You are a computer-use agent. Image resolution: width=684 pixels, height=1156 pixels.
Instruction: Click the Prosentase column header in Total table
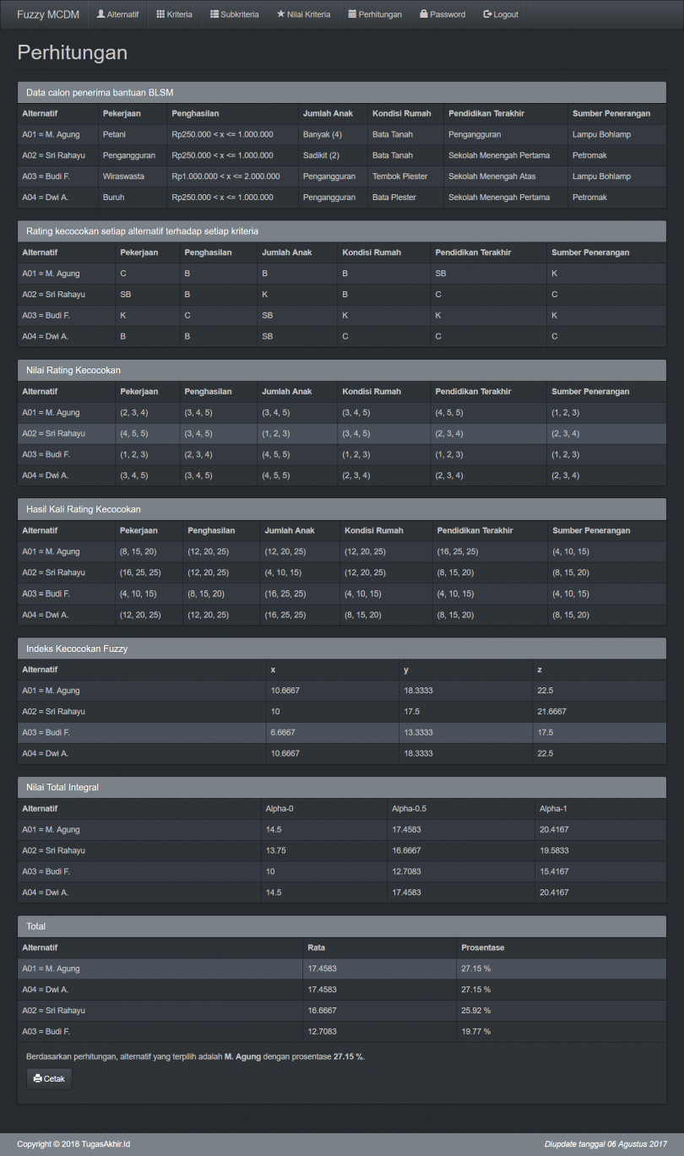click(482, 947)
